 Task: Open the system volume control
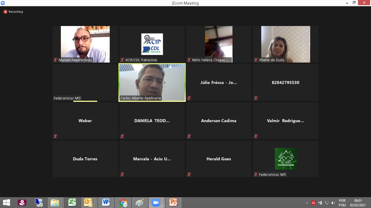click(x=333, y=203)
